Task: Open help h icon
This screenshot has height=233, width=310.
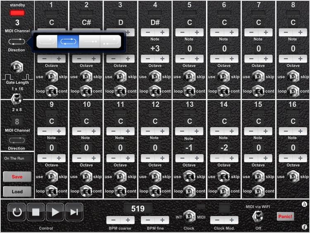Action: click(x=304, y=204)
